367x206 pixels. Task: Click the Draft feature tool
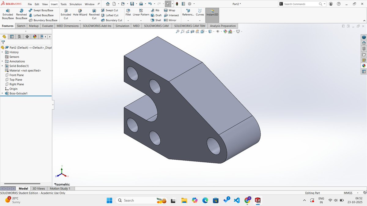tap(156, 15)
